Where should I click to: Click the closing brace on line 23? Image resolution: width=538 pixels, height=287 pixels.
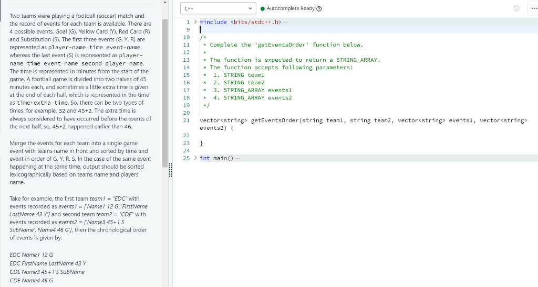click(x=201, y=143)
